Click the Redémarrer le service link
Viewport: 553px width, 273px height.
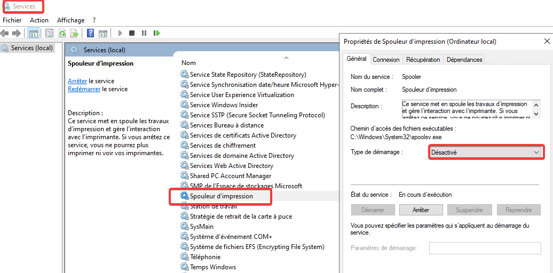coord(84,89)
